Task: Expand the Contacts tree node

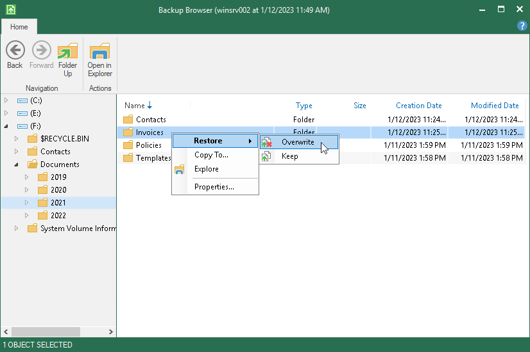Action: click(x=16, y=152)
